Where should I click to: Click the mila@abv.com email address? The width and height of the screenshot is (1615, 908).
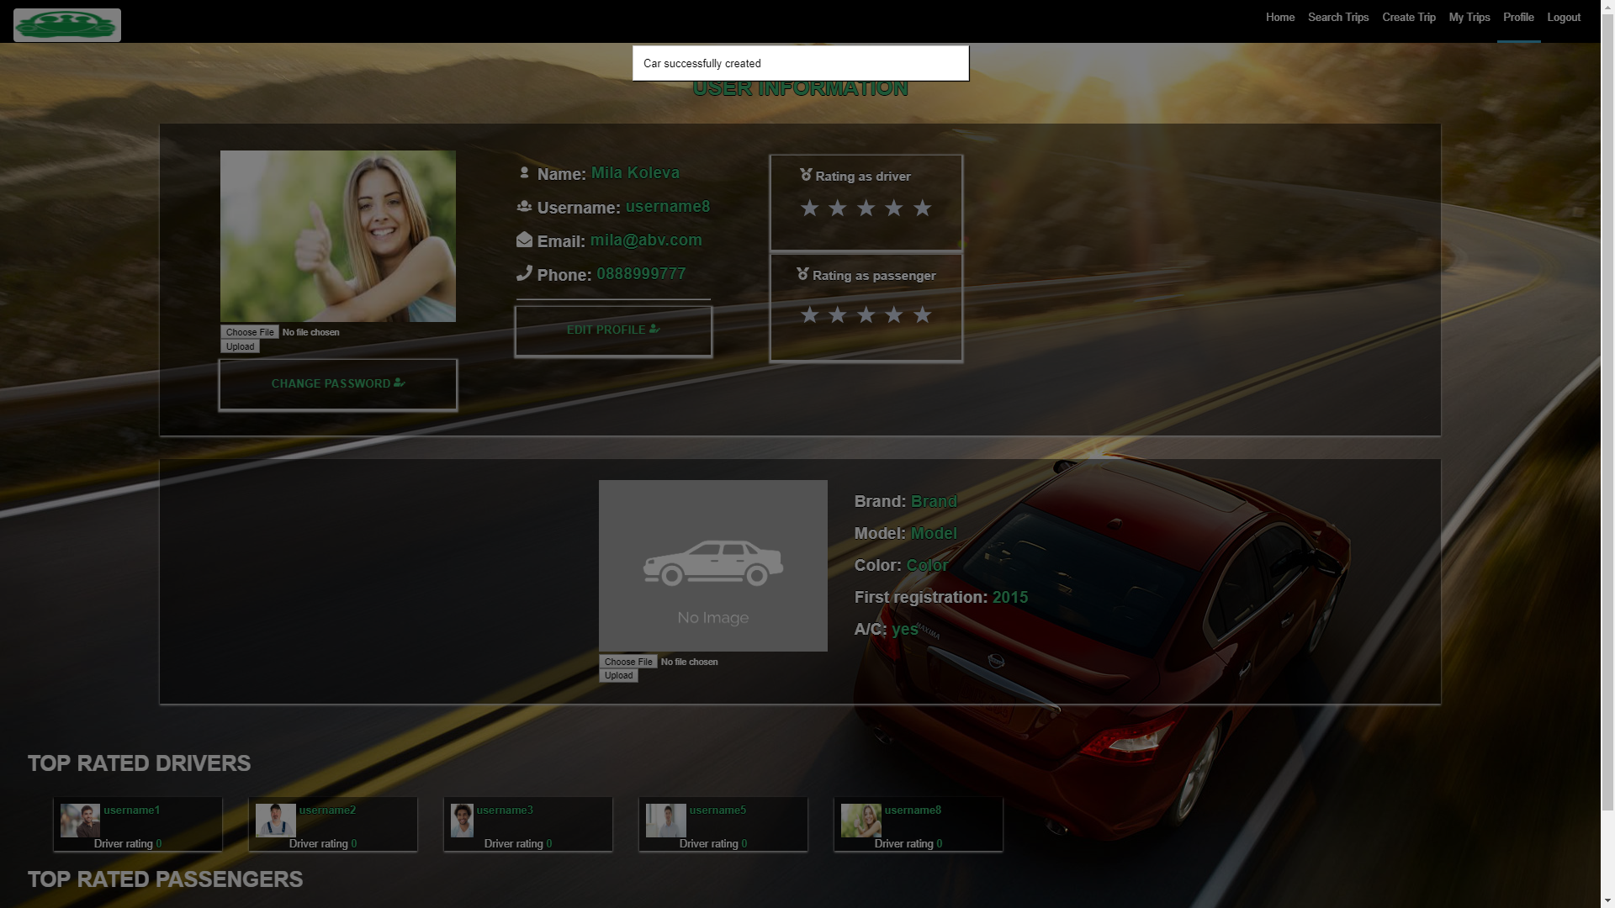pyautogui.click(x=645, y=240)
